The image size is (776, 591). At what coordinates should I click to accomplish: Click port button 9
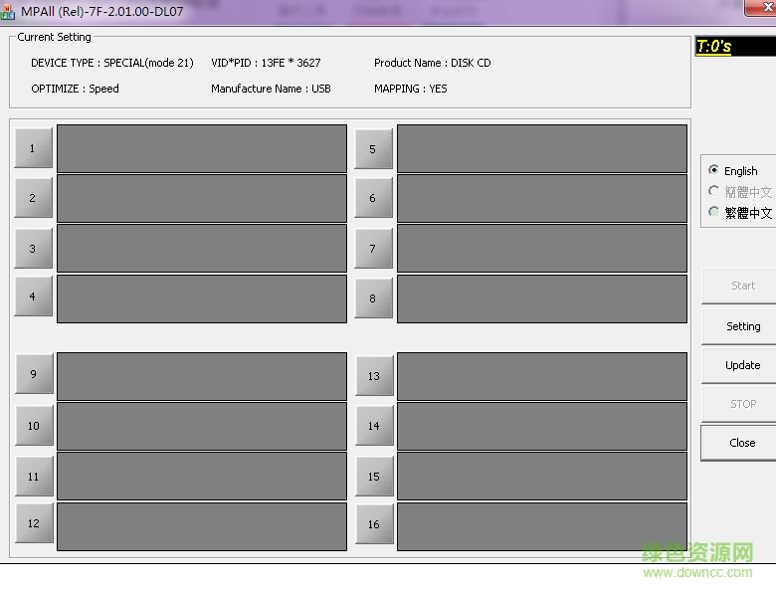[34, 374]
